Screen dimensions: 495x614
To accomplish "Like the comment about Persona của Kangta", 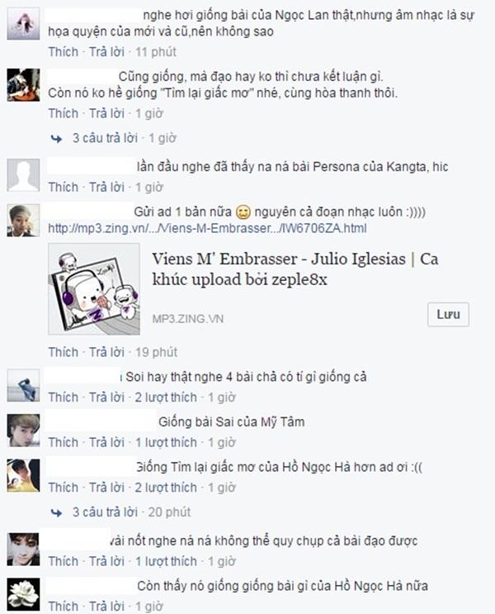I will (x=64, y=188).
